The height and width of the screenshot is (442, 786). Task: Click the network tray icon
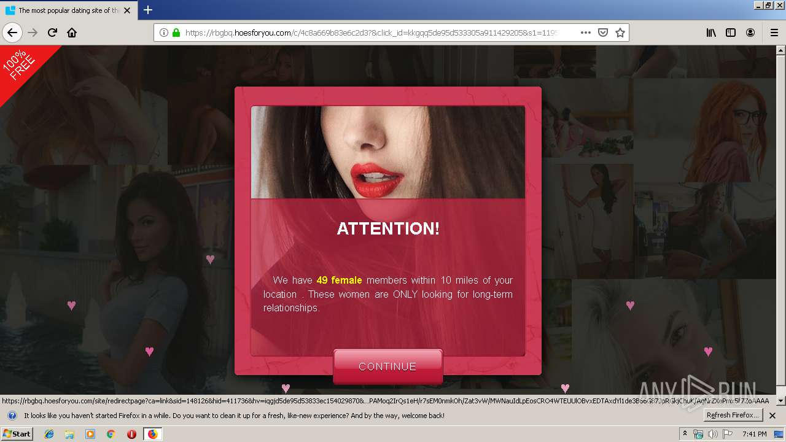tap(698, 434)
